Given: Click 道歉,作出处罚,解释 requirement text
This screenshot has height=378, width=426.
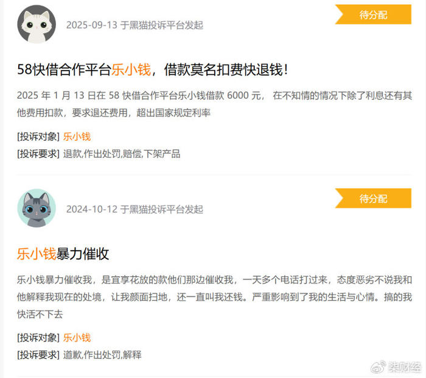Looking at the screenshot, I should tap(102, 355).
